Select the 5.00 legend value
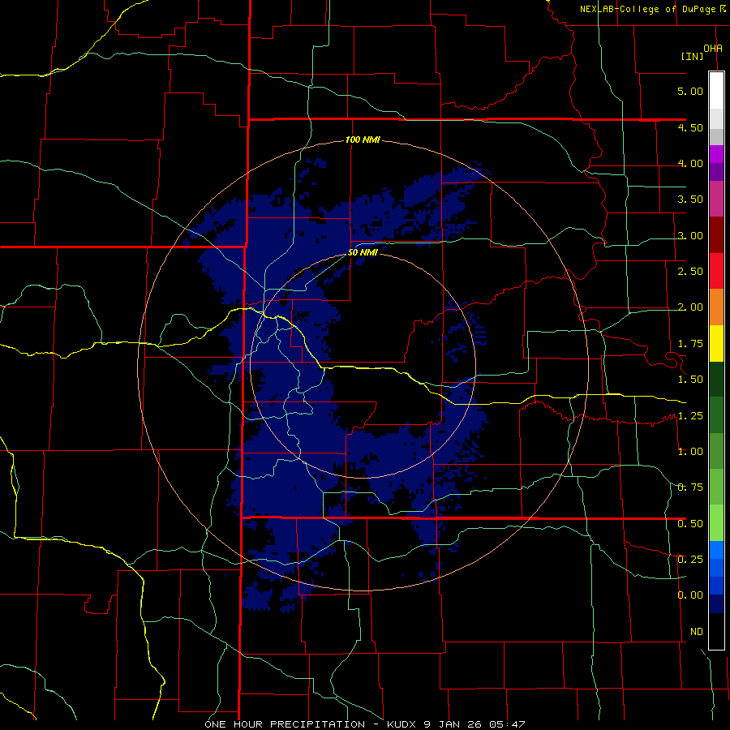The height and width of the screenshot is (730, 730). (690, 91)
